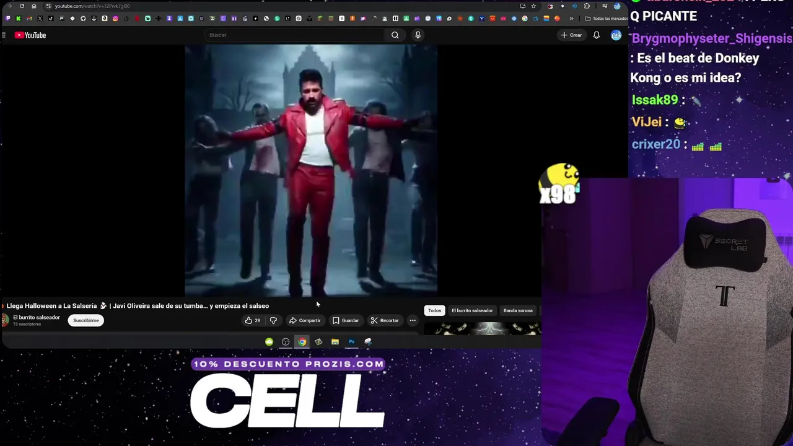Open the Twitch bookmark in bookmarks bar
This screenshot has width=793, height=446.
[7, 19]
